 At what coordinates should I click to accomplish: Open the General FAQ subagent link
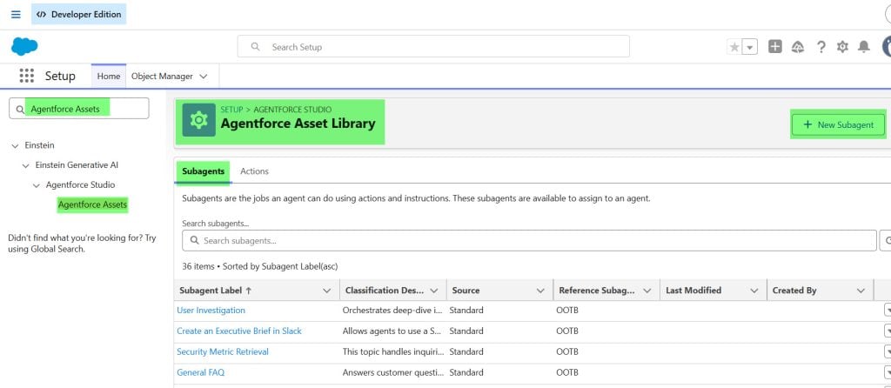click(201, 372)
